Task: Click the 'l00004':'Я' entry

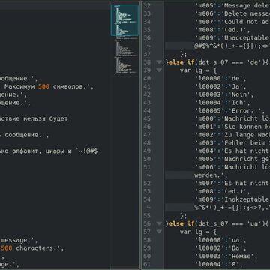Action: (x=219, y=264)
